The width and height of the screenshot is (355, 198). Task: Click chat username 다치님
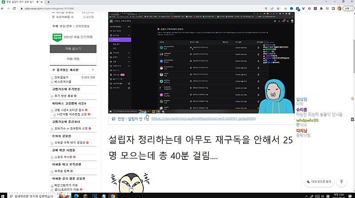click(x=302, y=131)
